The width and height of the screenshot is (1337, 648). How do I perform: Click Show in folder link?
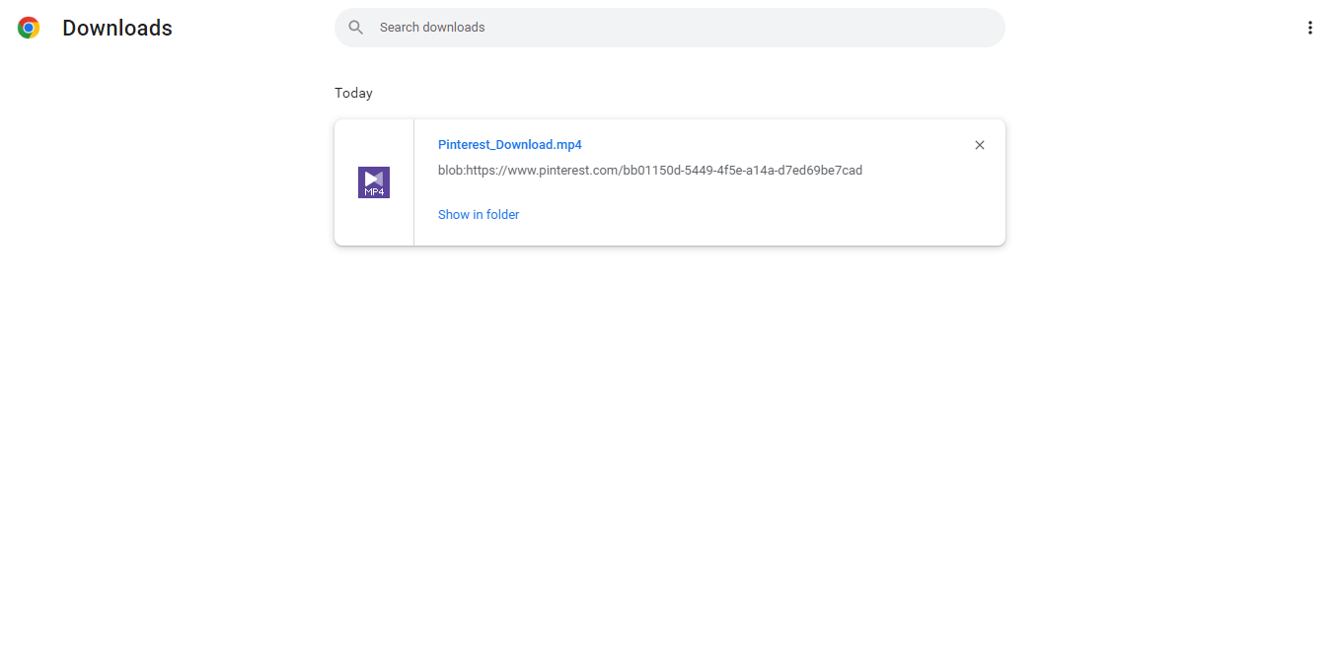coord(479,215)
